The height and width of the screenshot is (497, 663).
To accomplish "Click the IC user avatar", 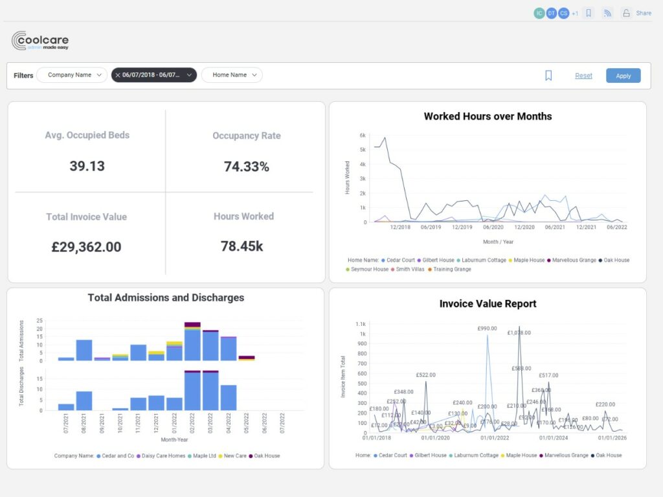I will tap(539, 13).
